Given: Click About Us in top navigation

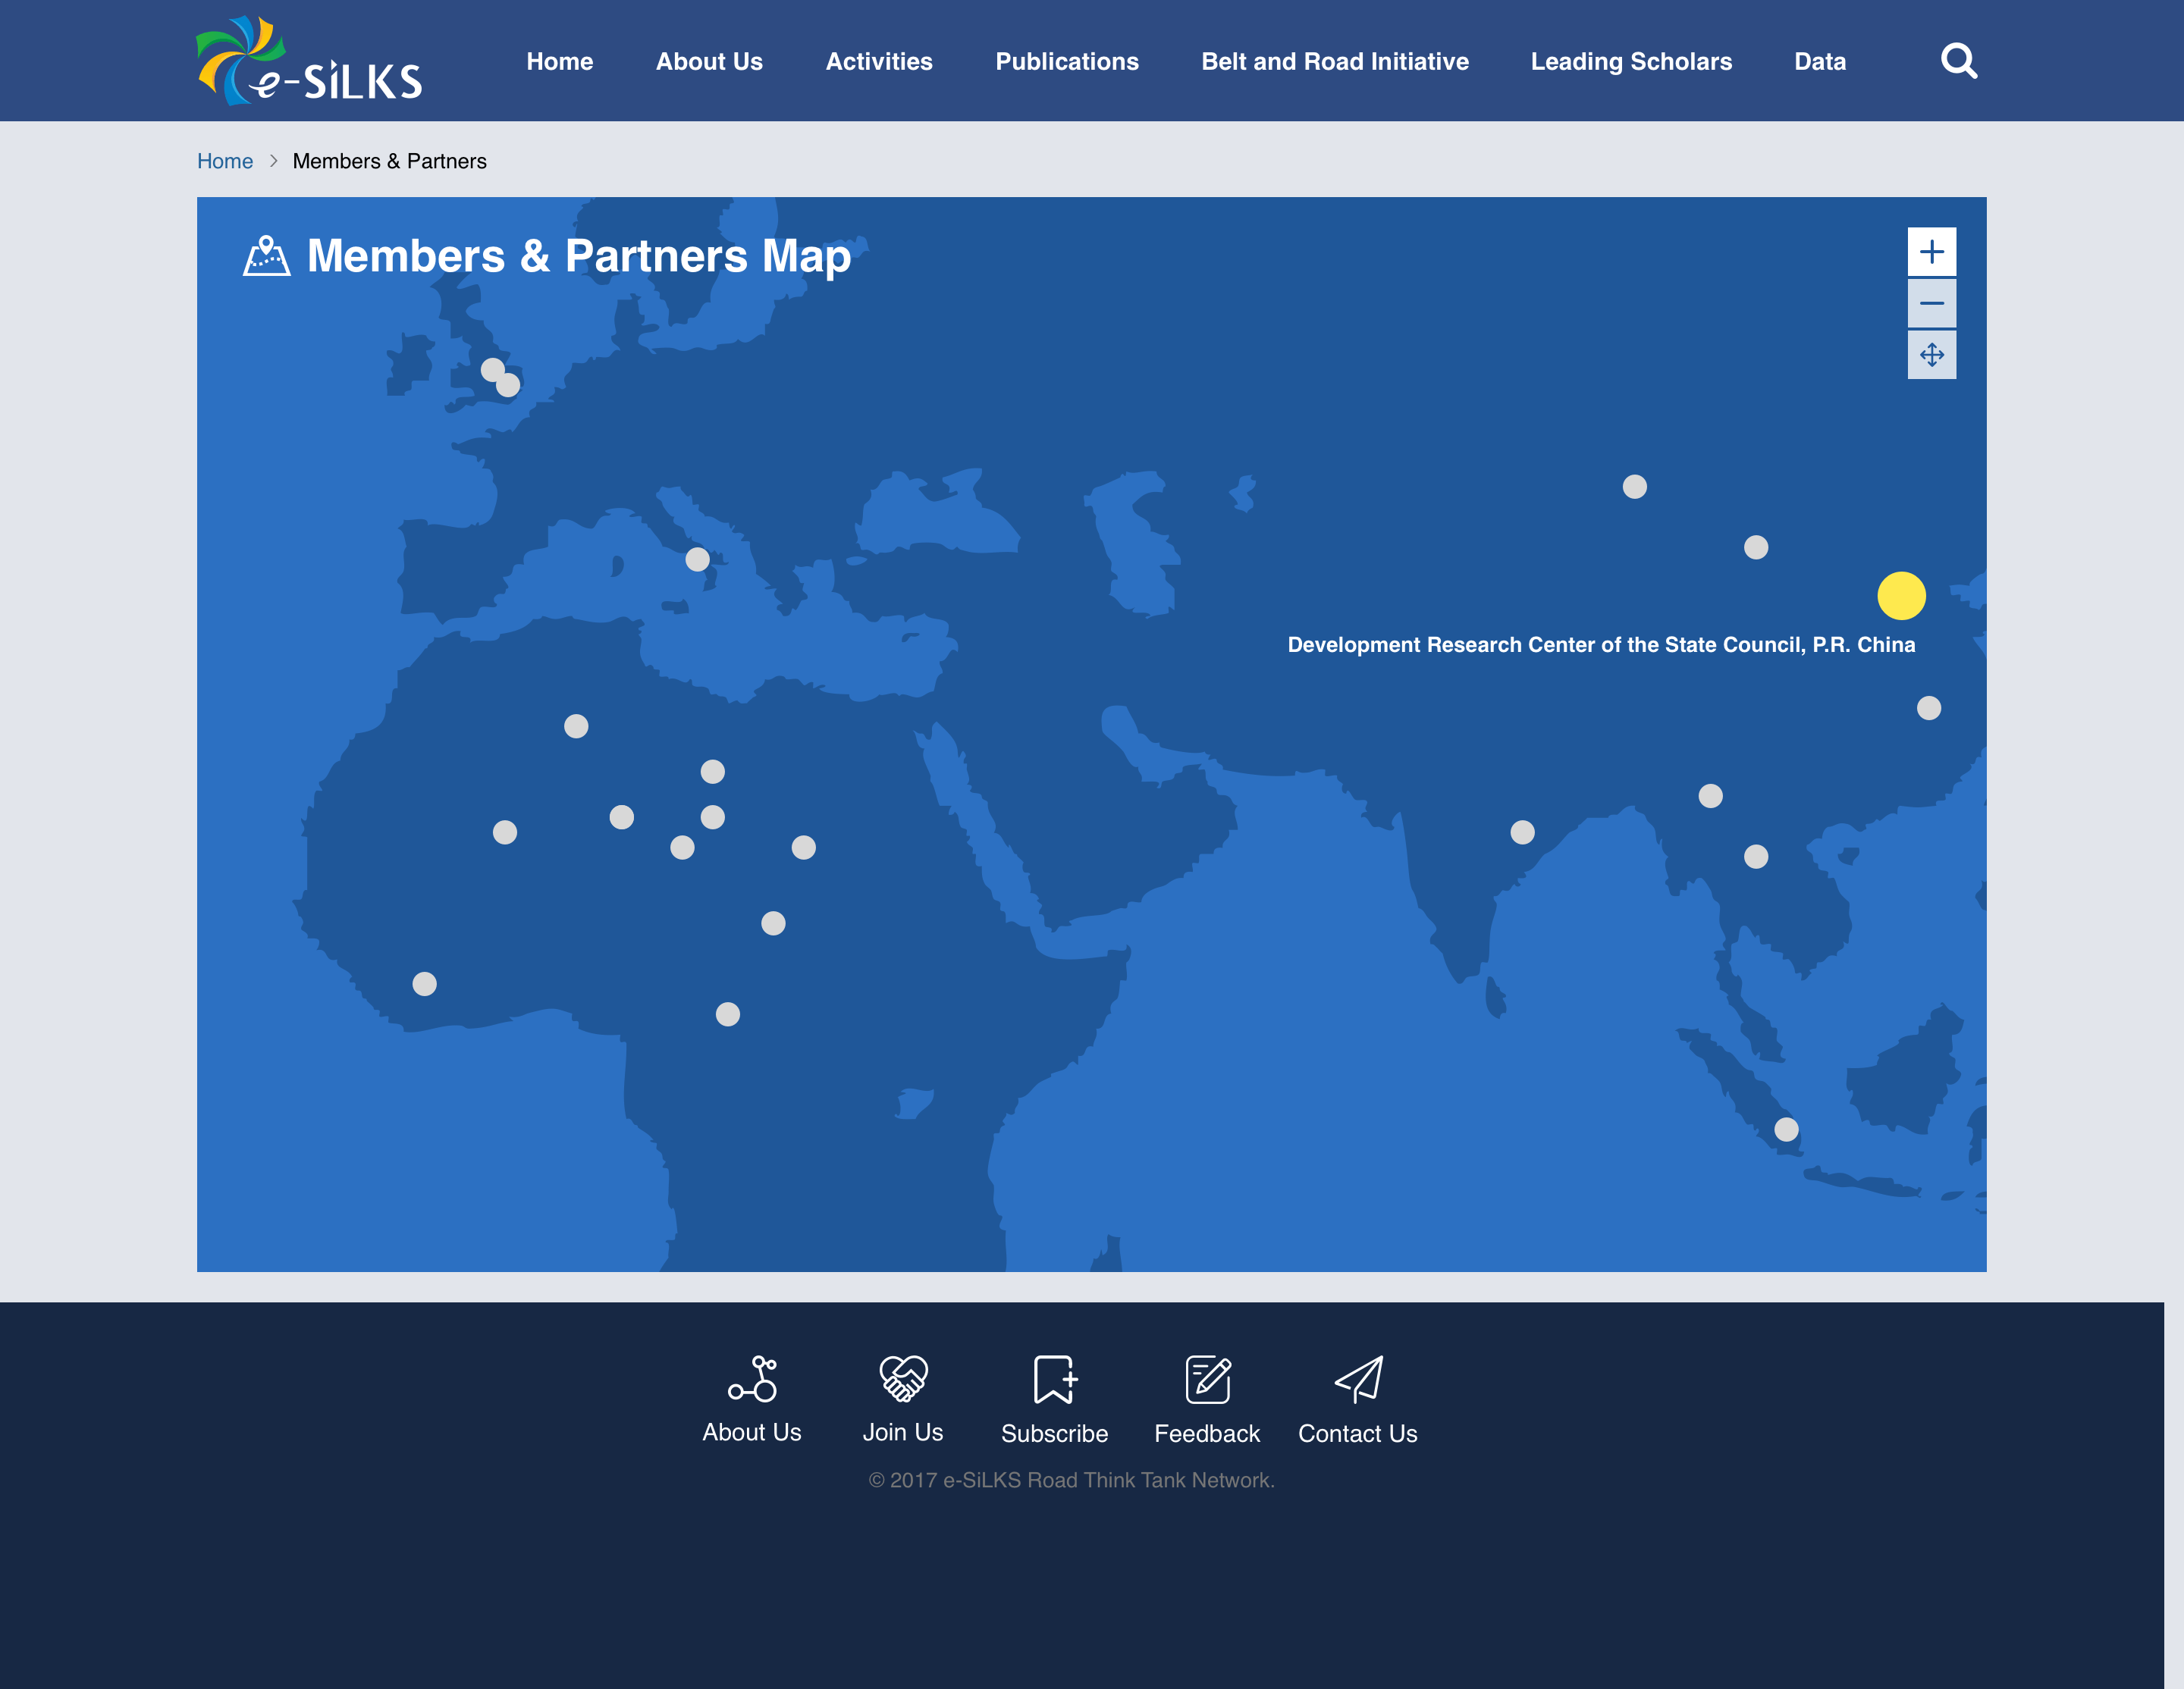Looking at the screenshot, I should 709,62.
